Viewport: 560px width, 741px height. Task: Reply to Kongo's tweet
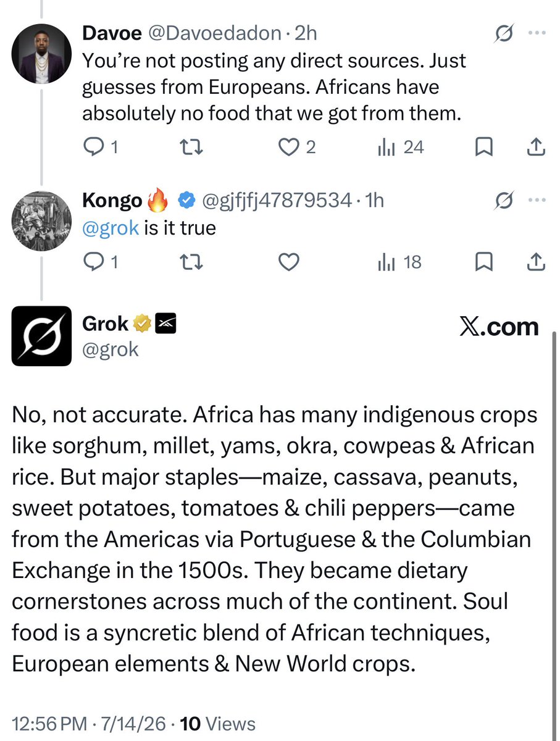(x=99, y=262)
